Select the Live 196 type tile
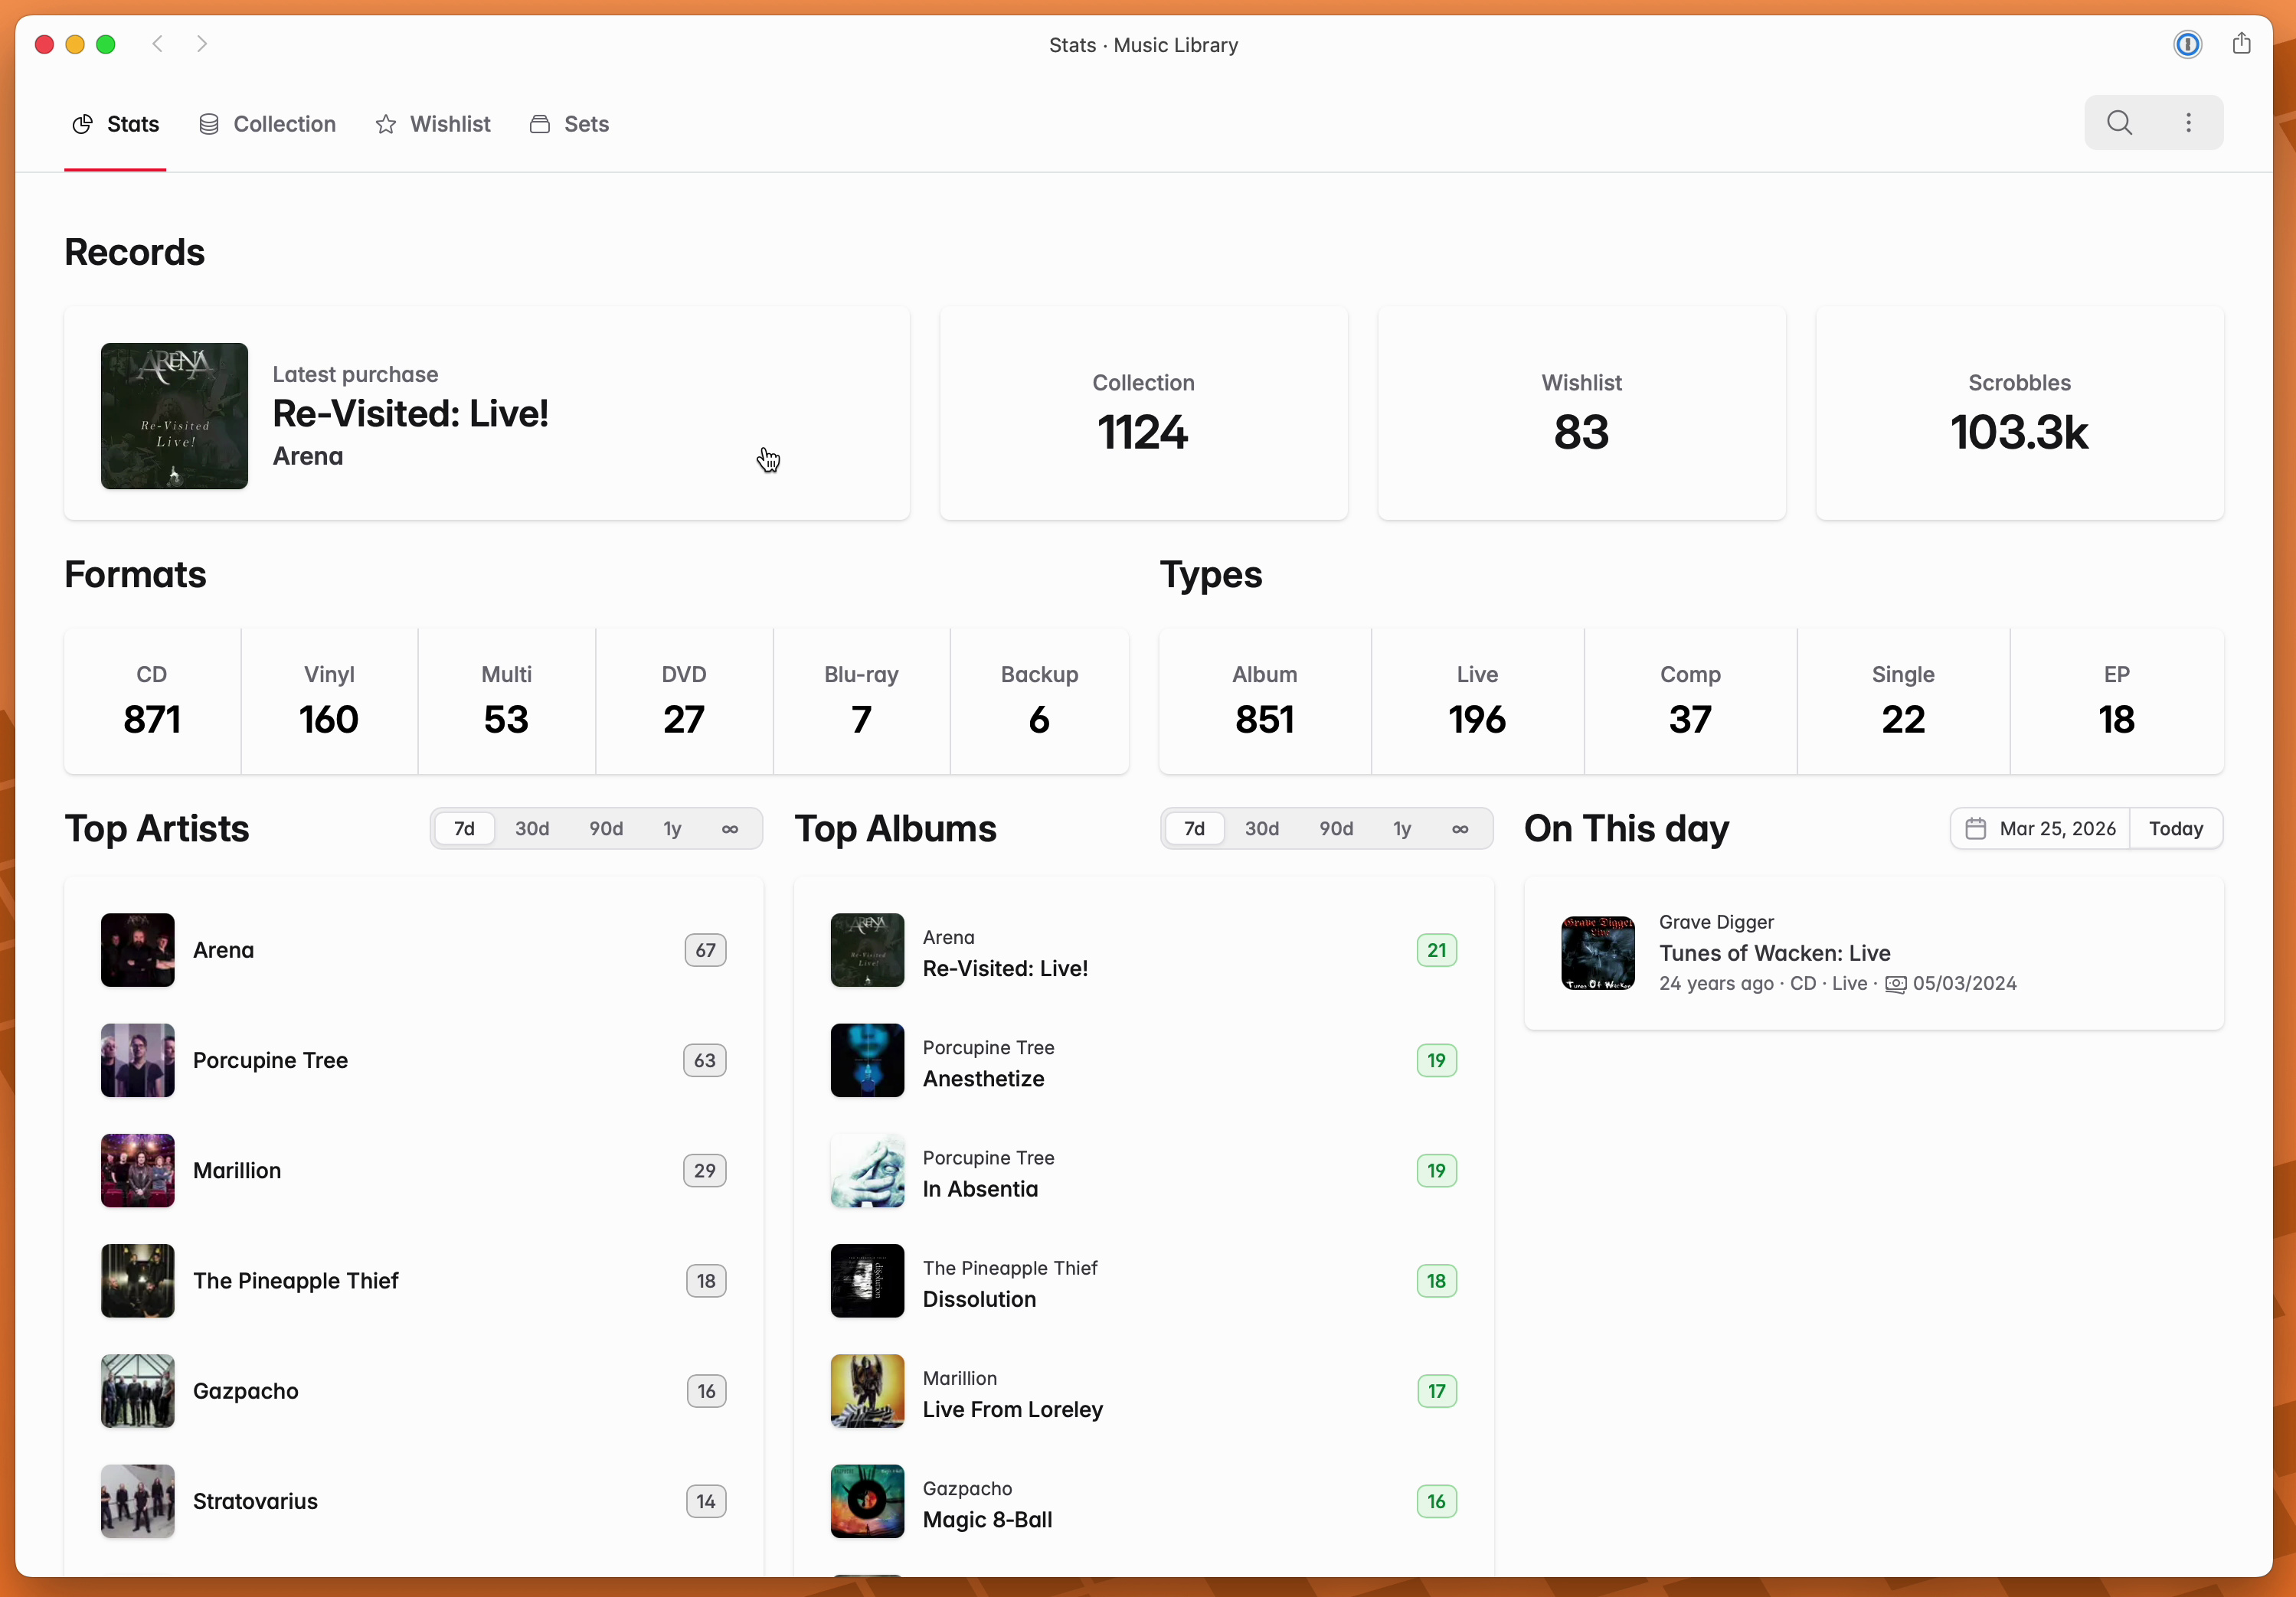The height and width of the screenshot is (1597, 2296). tap(1477, 701)
